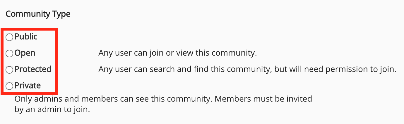The width and height of the screenshot is (404, 124).
Task: Click the bold 'Private' label text
Action: pyautogui.click(x=28, y=86)
